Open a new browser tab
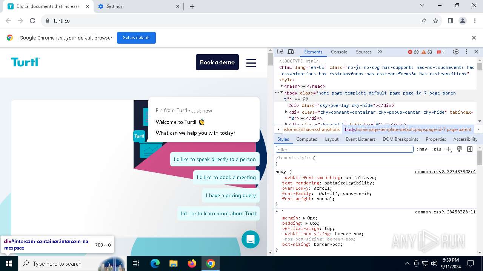This screenshot has height=271, width=483. pos(192,6)
